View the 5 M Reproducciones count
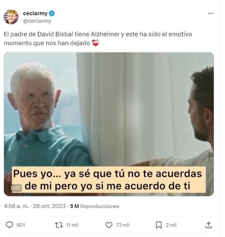Viewport: 225px width, 237px height. (x=94, y=206)
